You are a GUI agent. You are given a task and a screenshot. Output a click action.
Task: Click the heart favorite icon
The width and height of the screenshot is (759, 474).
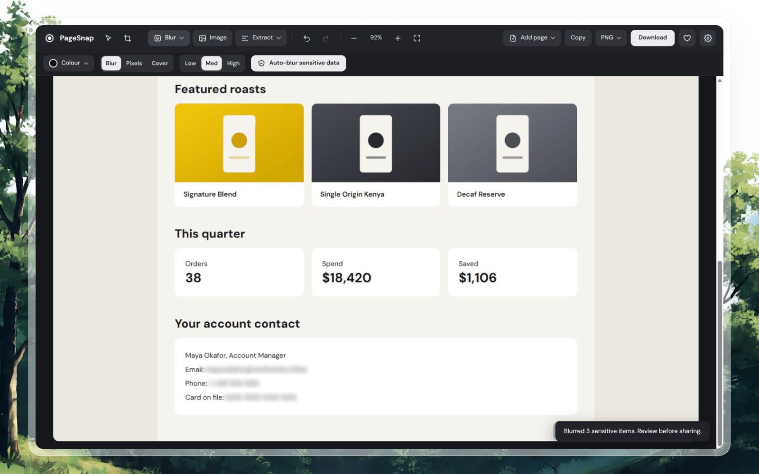687,38
